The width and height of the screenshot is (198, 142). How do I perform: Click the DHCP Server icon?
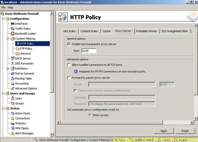click(12, 59)
